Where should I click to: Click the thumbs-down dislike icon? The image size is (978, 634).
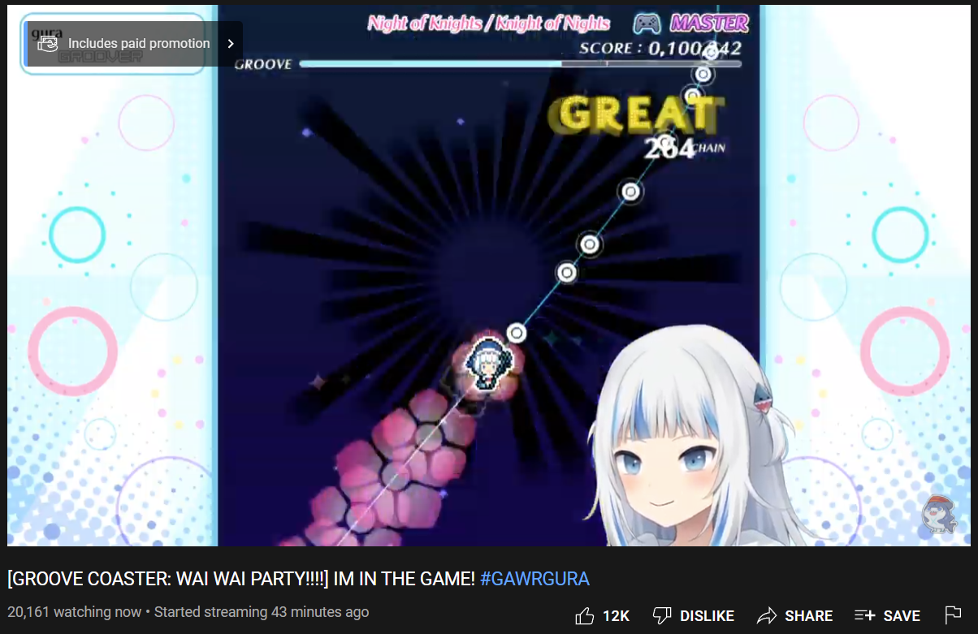point(662,616)
